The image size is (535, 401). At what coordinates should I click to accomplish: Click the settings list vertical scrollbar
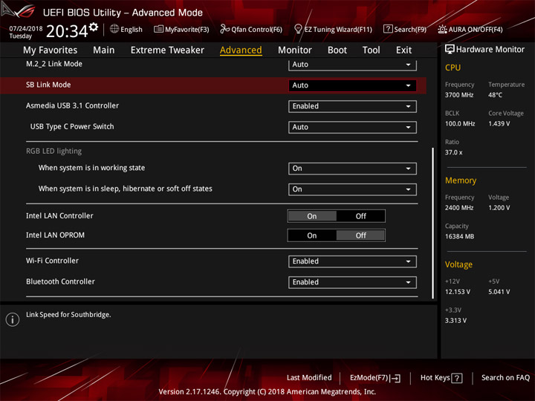433,223
